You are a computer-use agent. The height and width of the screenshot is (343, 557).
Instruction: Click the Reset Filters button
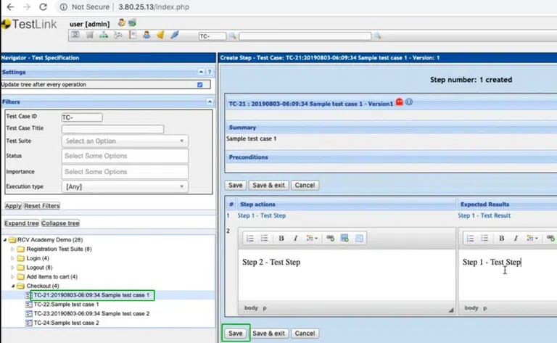click(42, 206)
